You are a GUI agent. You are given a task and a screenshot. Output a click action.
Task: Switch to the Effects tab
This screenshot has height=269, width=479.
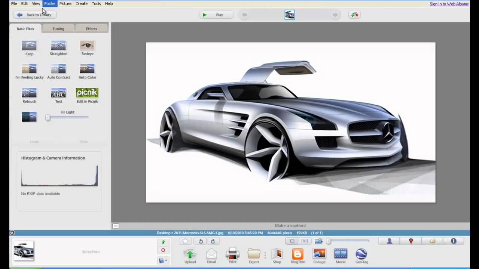pos(91,28)
